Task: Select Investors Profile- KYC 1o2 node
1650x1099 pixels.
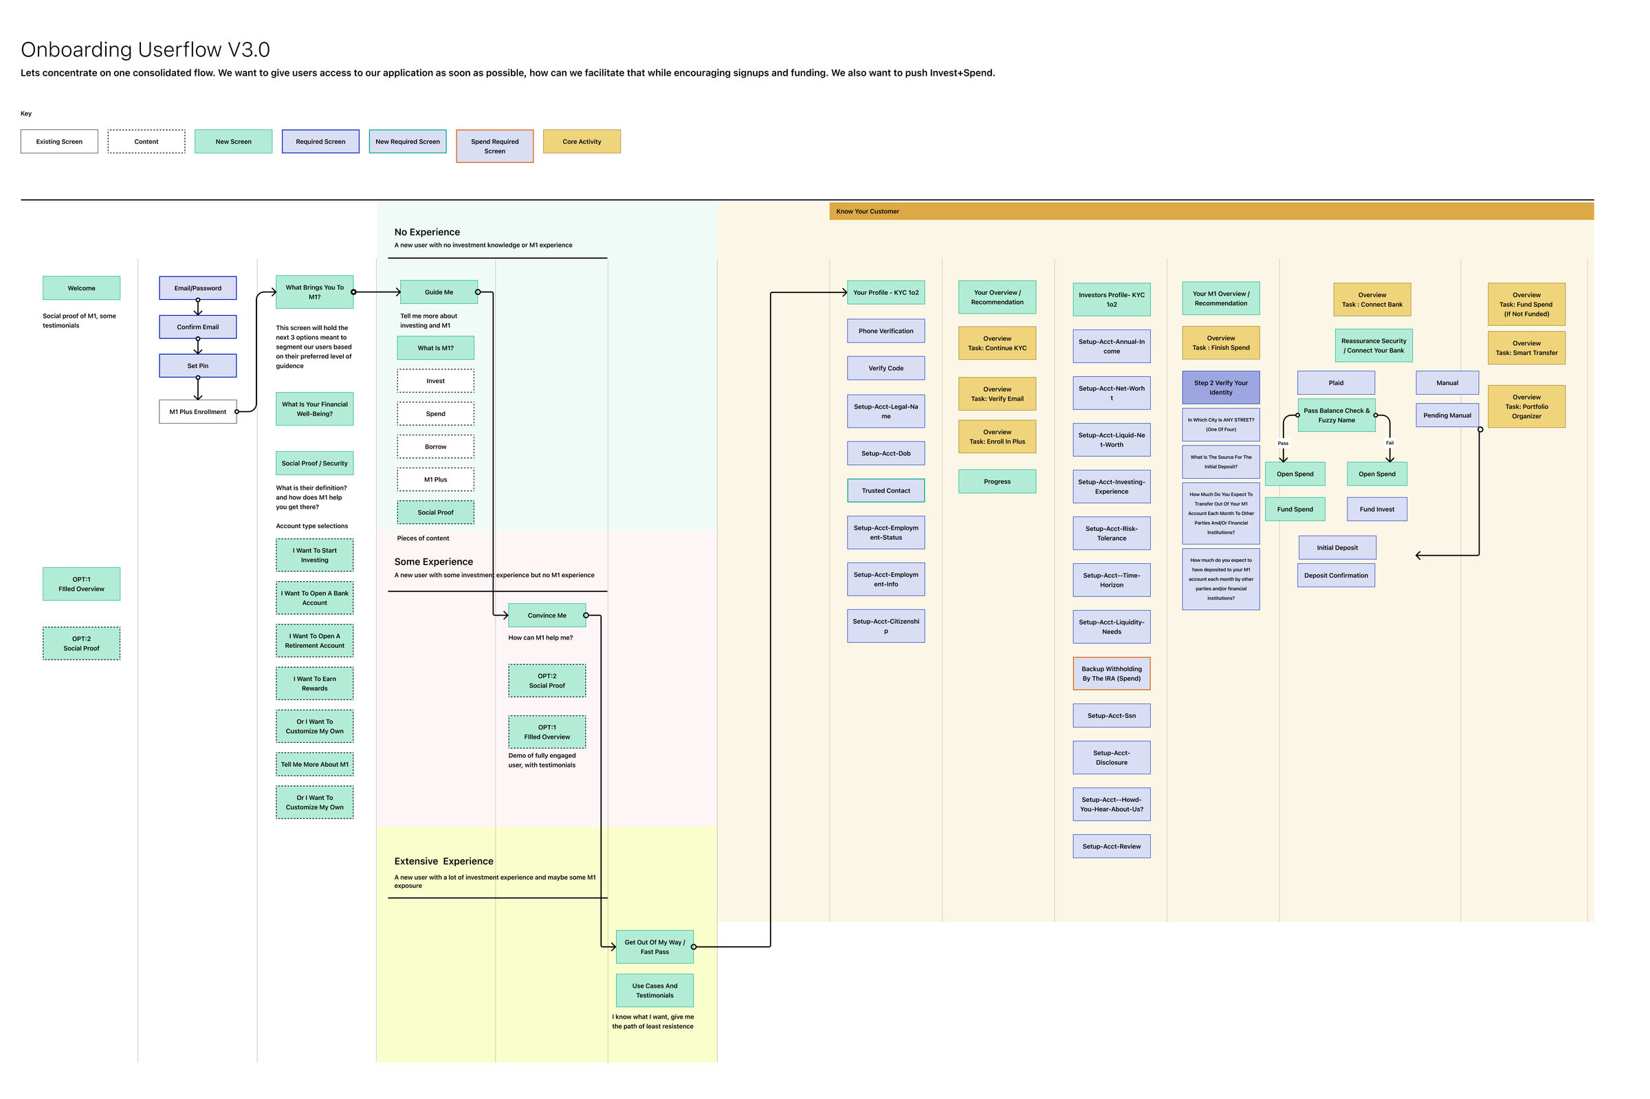Action: (1111, 299)
